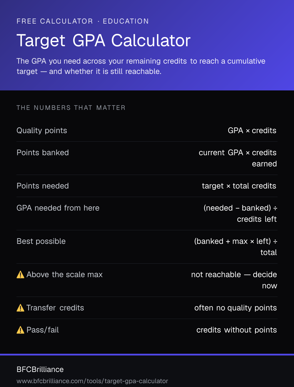Click the (needed − banked) ÷ credits left formula
Viewport: 294px width, 387px height.
(240, 214)
